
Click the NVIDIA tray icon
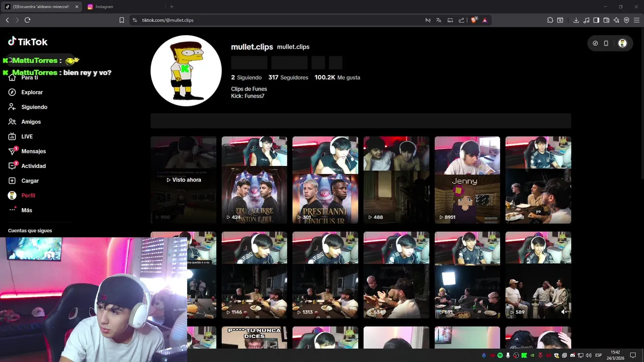[x=532, y=355]
